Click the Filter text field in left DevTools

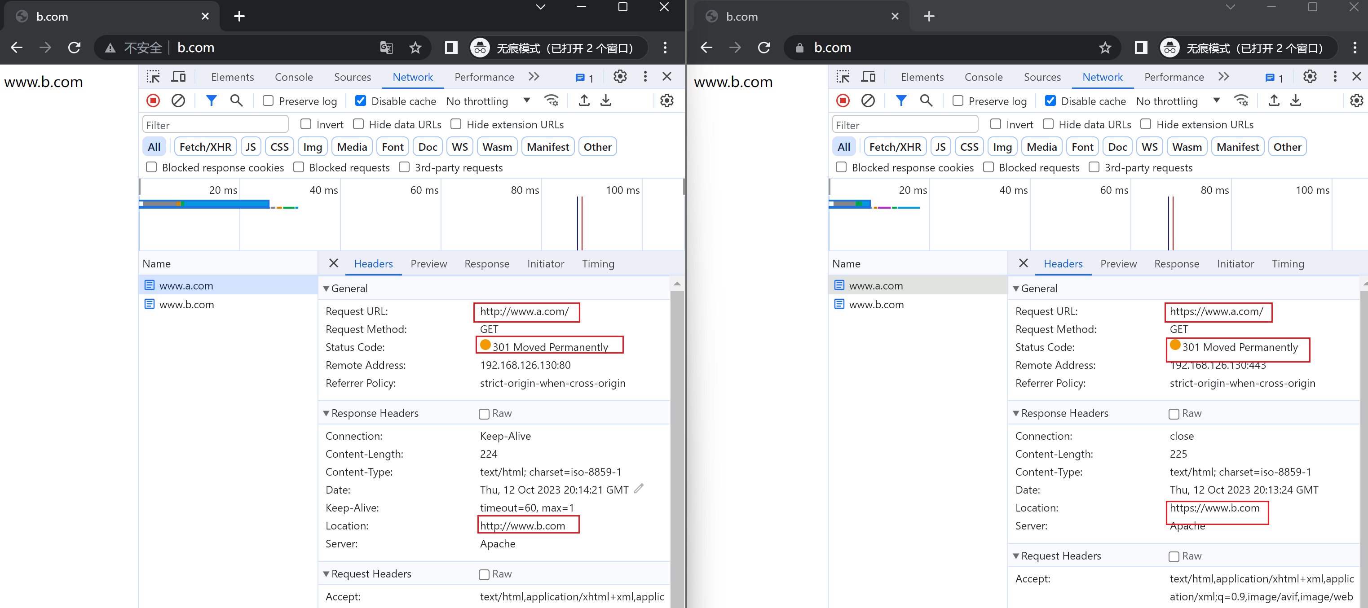[215, 125]
